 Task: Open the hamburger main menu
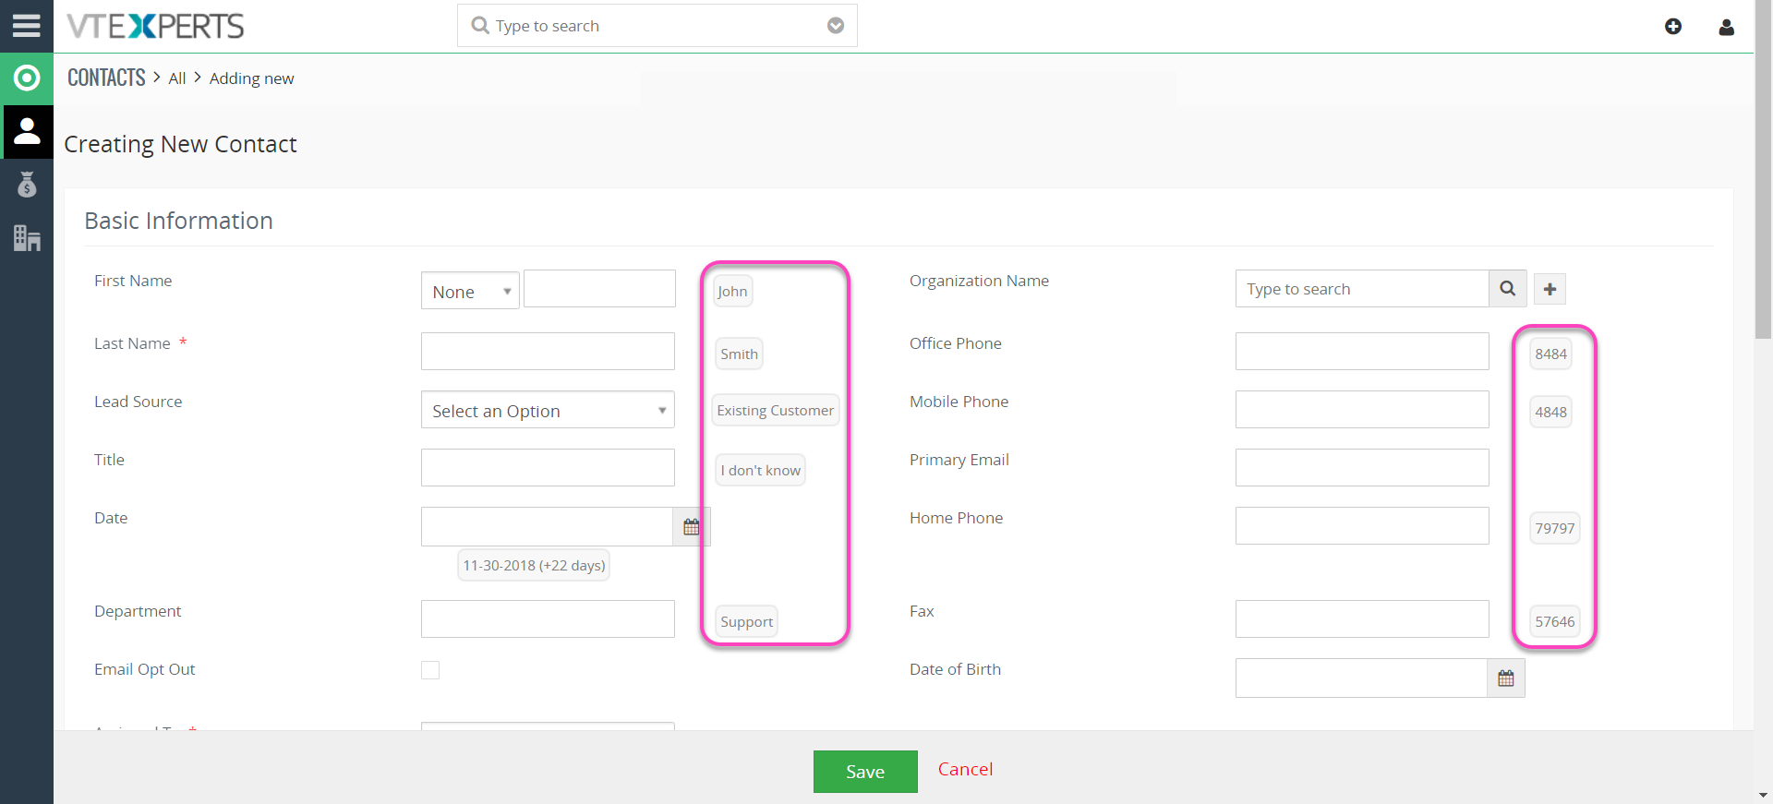click(26, 26)
